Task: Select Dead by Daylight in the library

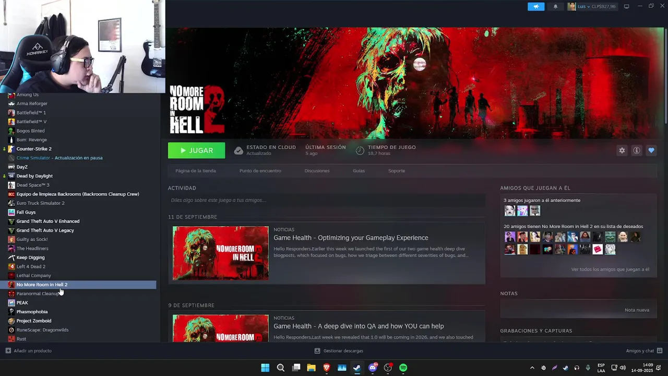Action: (34, 176)
